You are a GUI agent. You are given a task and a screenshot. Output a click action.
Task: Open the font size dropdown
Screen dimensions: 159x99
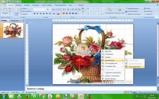51,9
